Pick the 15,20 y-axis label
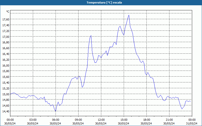This screenshot has height=126, width=202. (6, 88)
